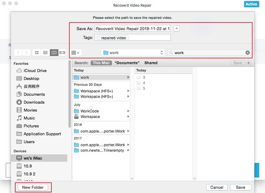The width and height of the screenshot is (265, 193).
Task: Switch to list view
Action: [45, 53]
